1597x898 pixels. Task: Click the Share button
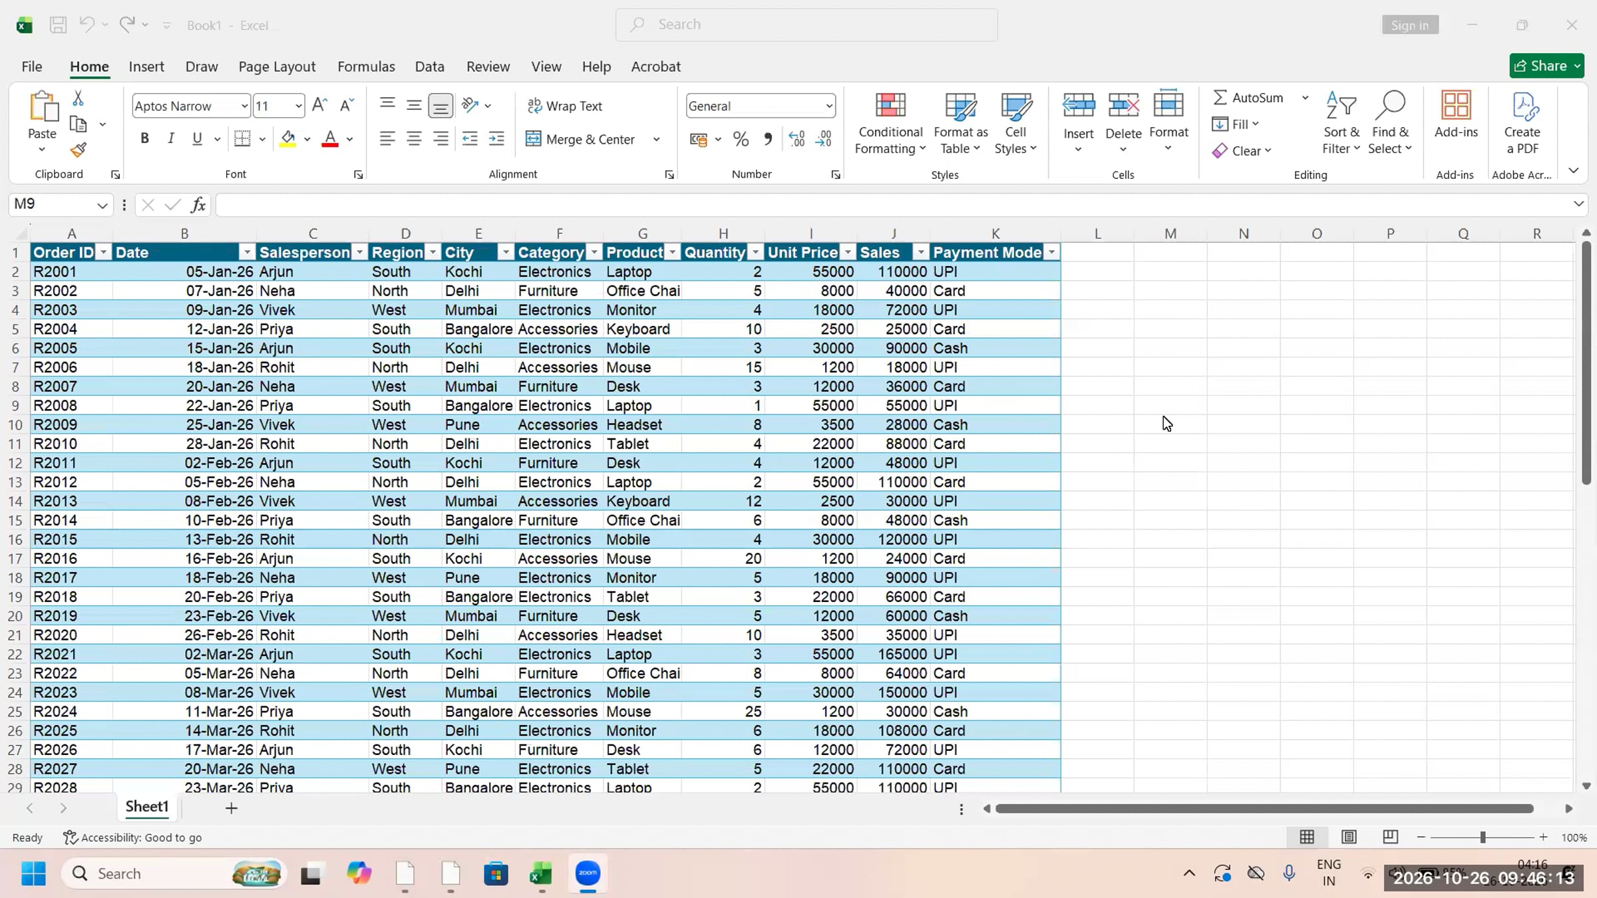(x=1546, y=66)
